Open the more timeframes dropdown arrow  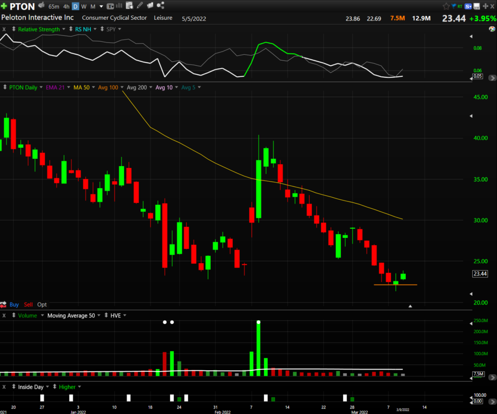tap(101, 6)
